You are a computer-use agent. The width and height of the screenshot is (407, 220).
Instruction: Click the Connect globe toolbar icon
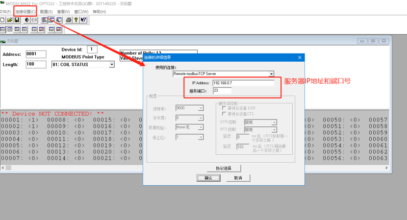26,20
